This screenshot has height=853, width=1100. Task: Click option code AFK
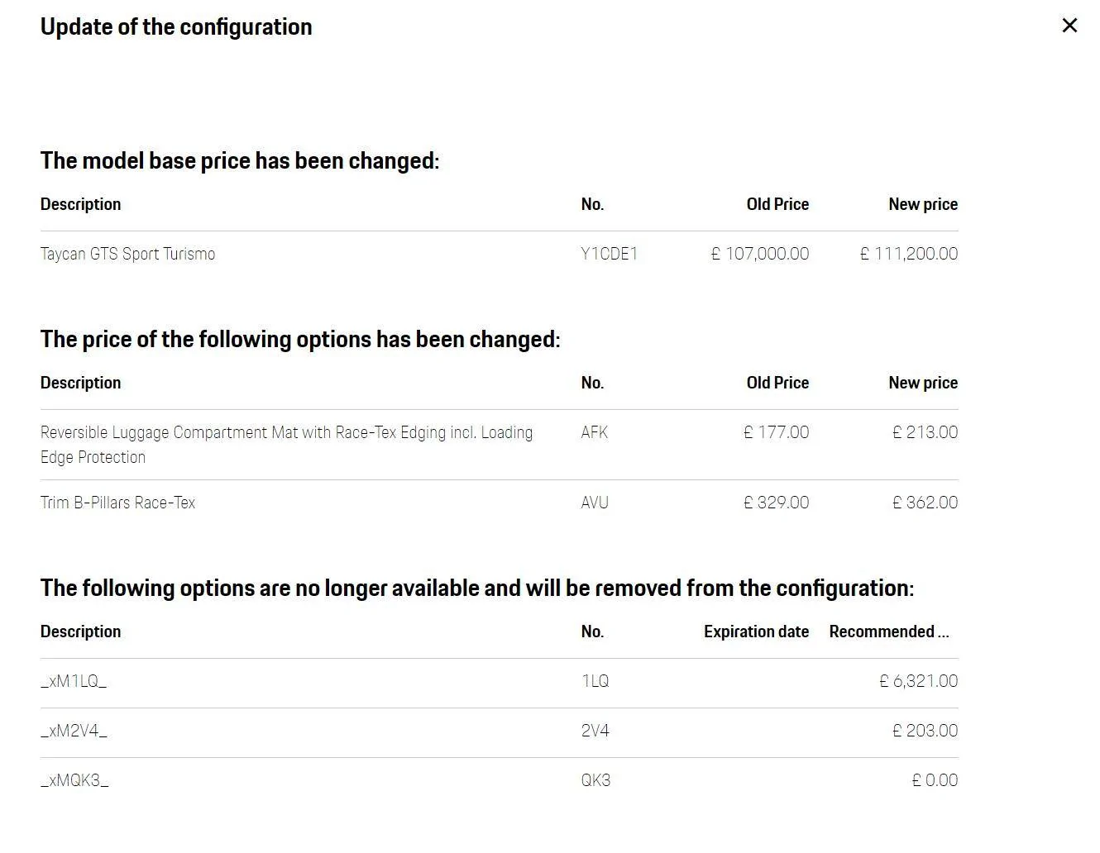coord(595,432)
